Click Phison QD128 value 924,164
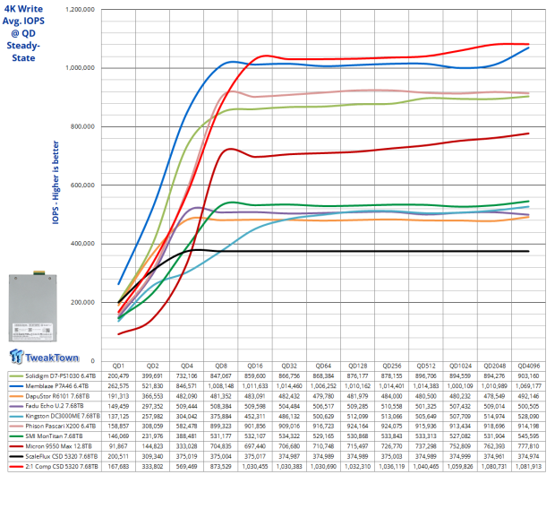 (x=358, y=426)
